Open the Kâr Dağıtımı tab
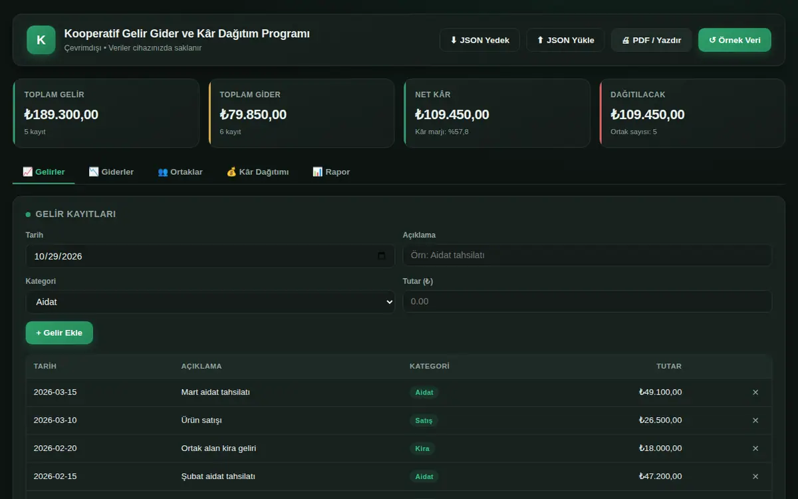Image resolution: width=798 pixels, height=499 pixels. [x=257, y=172]
